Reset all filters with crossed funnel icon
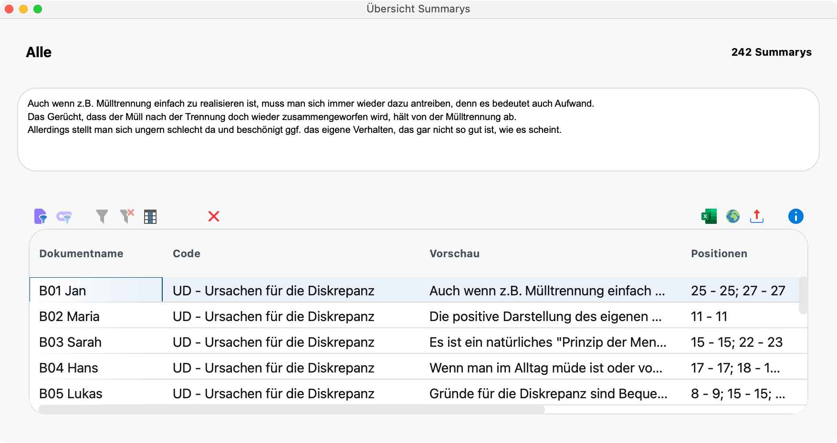 [127, 217]
